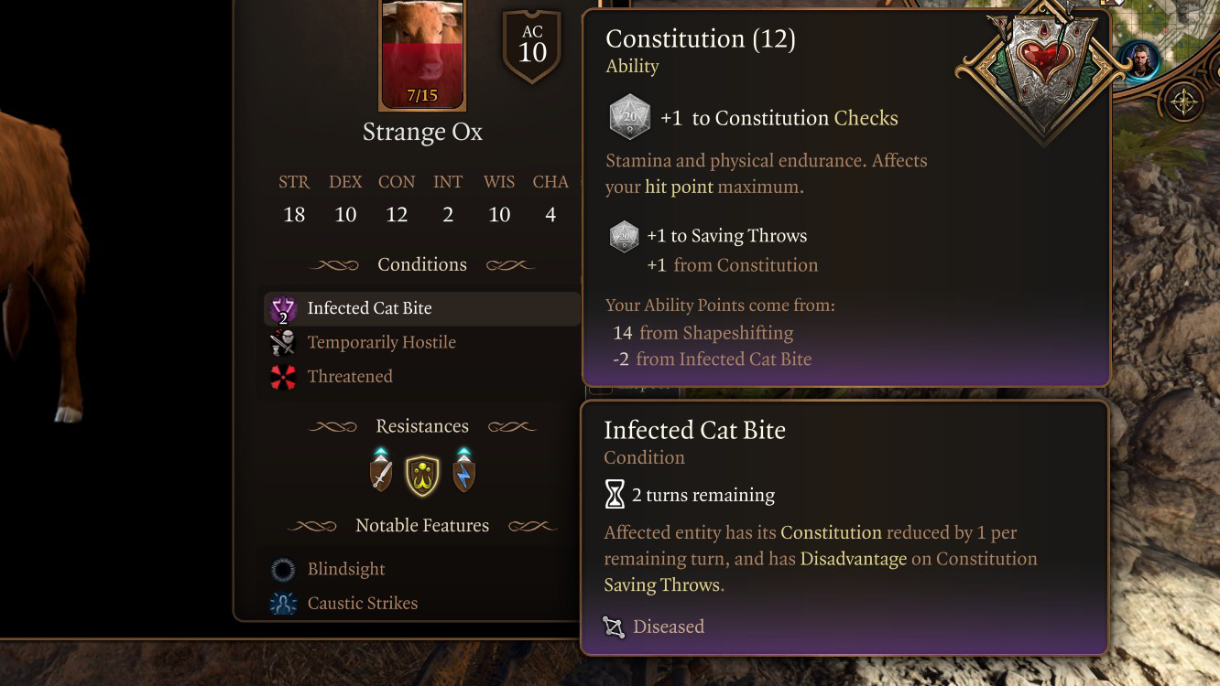The height and width of the screenshot is (686, 1220).
Task: Click the highlighted 'hit point' link
Action: point(679,188)
